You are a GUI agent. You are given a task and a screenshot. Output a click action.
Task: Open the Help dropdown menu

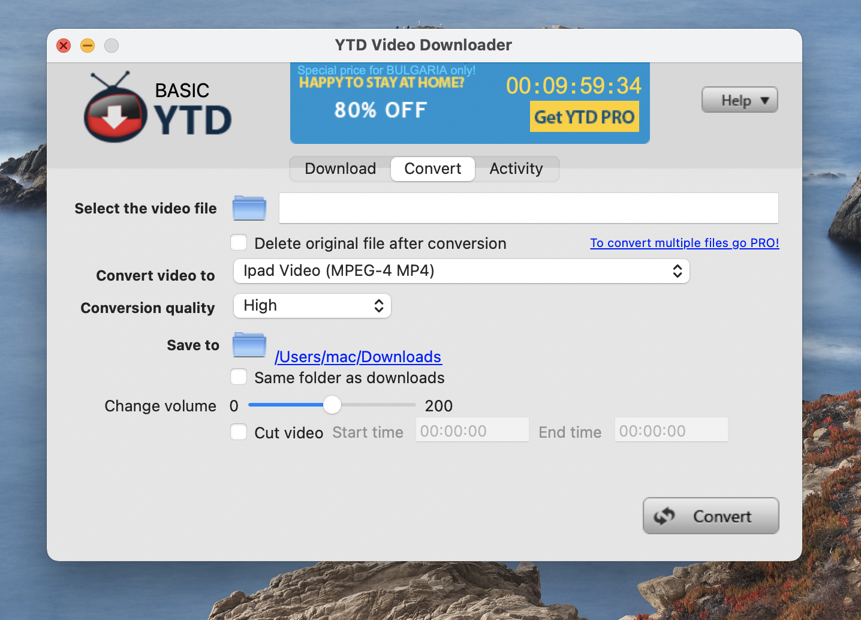pyautogui.click(x=740, y=100)
